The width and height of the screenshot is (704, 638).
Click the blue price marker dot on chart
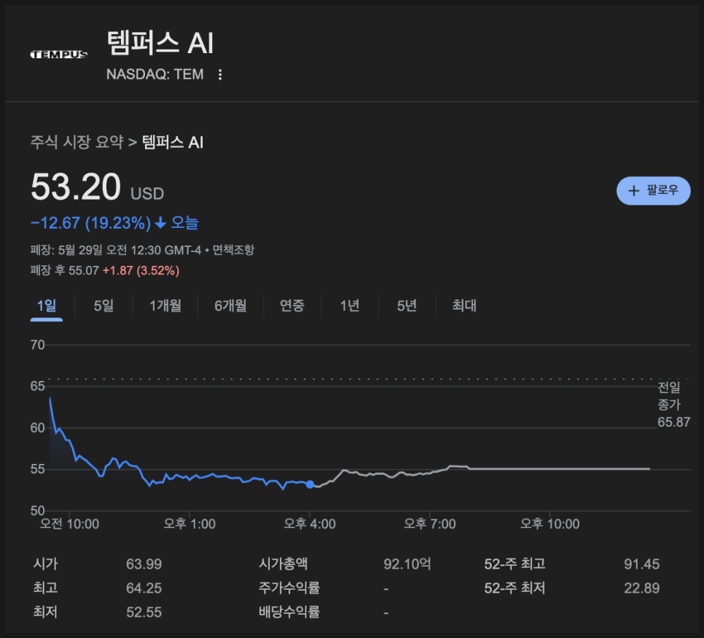[x=310, y=484]
